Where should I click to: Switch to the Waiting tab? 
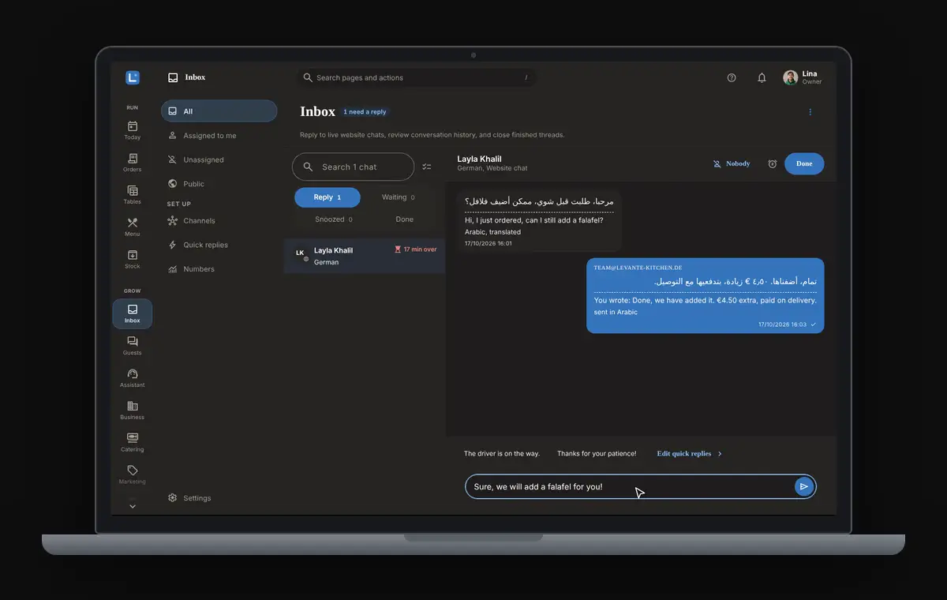(x=398, y=197)
